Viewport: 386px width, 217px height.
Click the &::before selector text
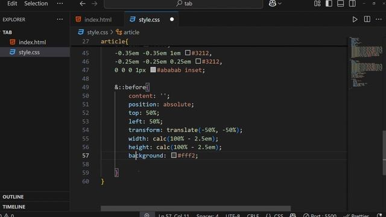130,87
